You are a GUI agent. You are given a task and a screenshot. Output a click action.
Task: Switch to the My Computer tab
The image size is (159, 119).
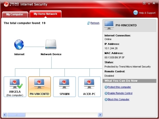[15, 15]
